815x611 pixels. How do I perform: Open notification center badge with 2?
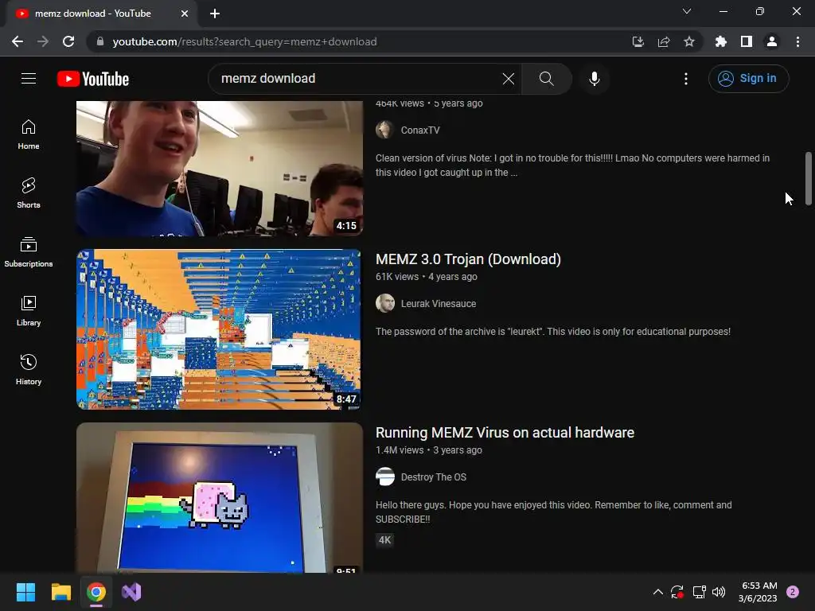coord(793,592)
